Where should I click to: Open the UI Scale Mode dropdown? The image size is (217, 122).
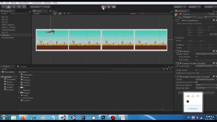tap(205, 66)
